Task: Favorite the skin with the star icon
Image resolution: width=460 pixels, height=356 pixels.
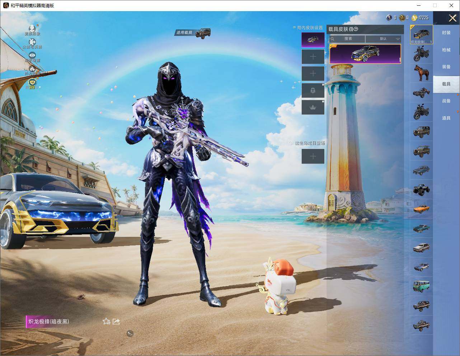Action: click(x=107, y=322)
